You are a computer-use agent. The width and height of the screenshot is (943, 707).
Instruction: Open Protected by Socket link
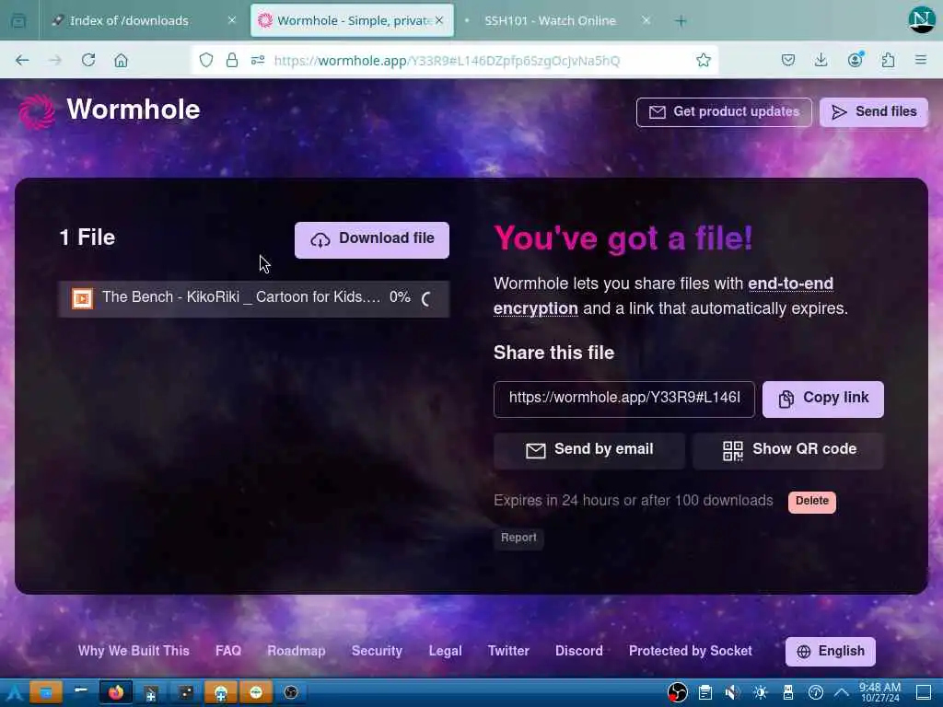click(691, 651)
